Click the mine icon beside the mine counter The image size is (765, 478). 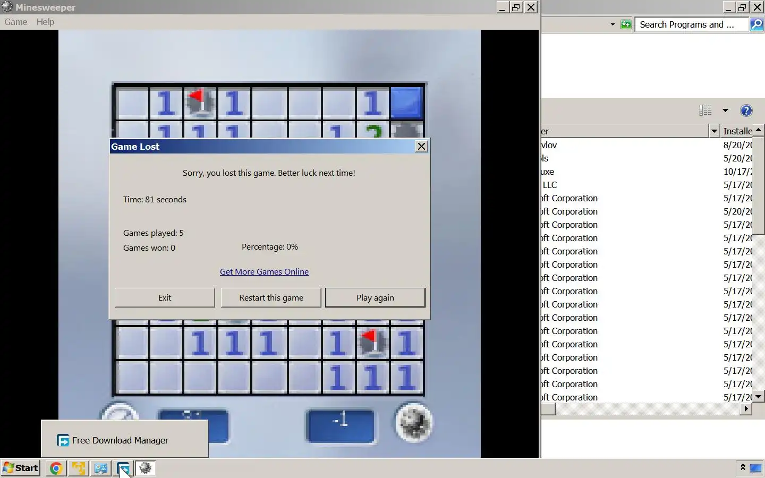(x=413, y=422)
